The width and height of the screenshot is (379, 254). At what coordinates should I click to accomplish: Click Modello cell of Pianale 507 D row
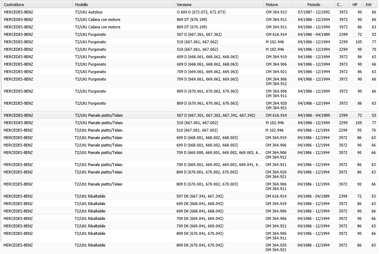(99, 115)
